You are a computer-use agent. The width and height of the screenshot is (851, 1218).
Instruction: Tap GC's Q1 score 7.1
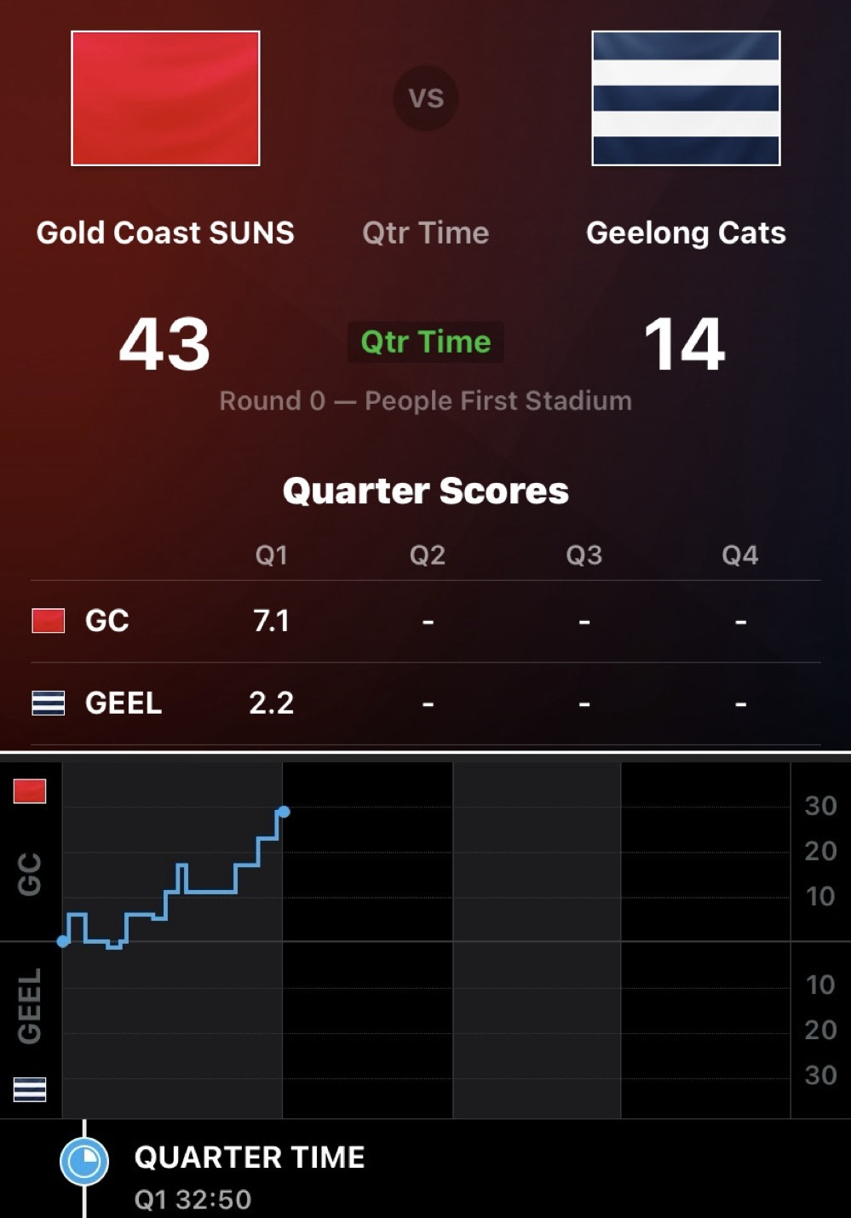(x=272, y=621)
